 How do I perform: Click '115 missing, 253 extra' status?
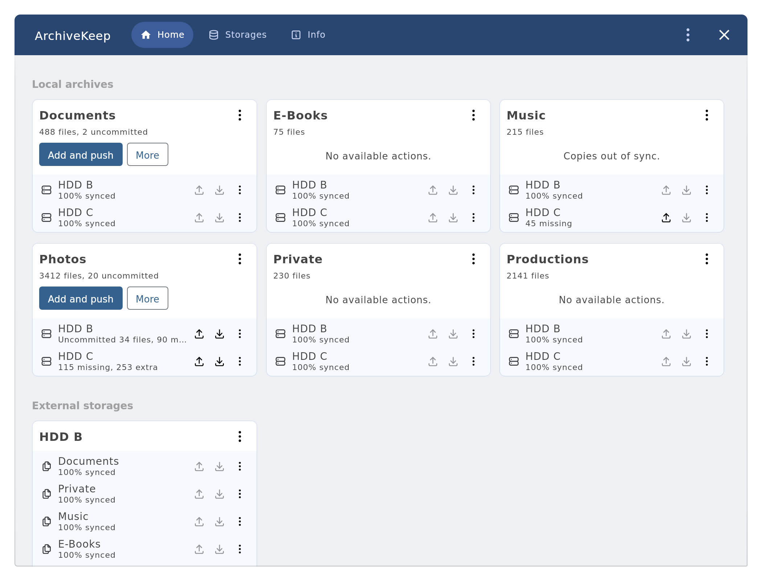108,367
